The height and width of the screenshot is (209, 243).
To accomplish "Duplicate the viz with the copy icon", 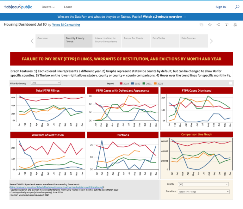I will (x=201, y=25).
